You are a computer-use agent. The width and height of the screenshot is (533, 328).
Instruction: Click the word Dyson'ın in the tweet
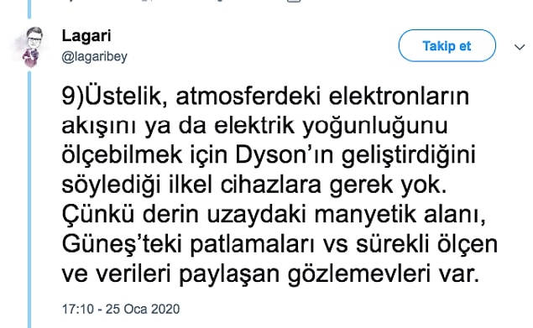[285, 155]
